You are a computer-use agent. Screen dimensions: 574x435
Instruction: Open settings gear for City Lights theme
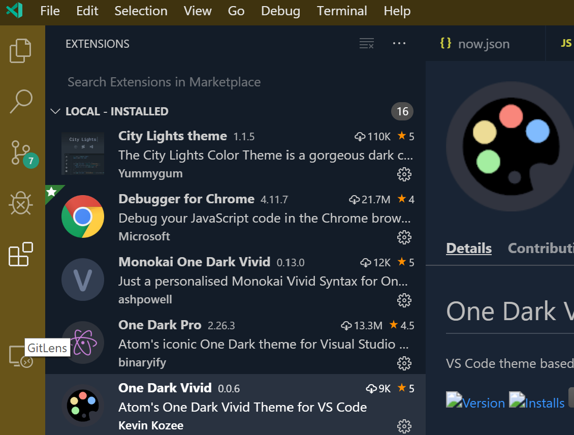[404, 174]
